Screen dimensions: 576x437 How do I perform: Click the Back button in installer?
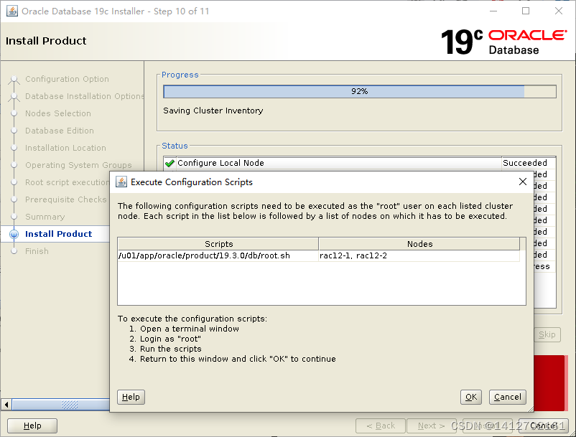(381, 426)
